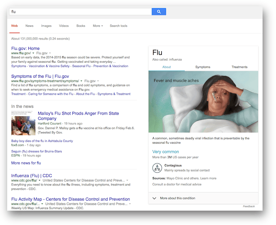Click the Feedback link below Flu panel
This screenshot has width=276, height=225.
pyautogui.click(x=249, y=206)
